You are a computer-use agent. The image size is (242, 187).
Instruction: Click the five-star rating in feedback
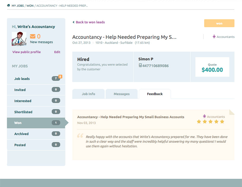211,122
